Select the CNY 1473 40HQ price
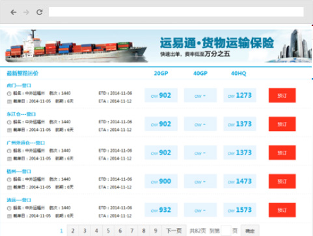 click(239, 181)
